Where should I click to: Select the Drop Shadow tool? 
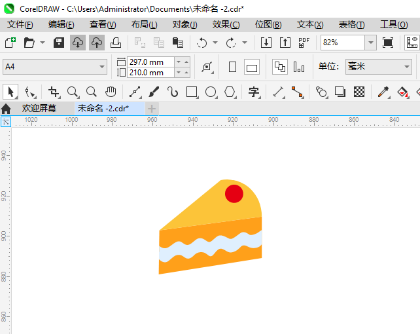[340, 92]
